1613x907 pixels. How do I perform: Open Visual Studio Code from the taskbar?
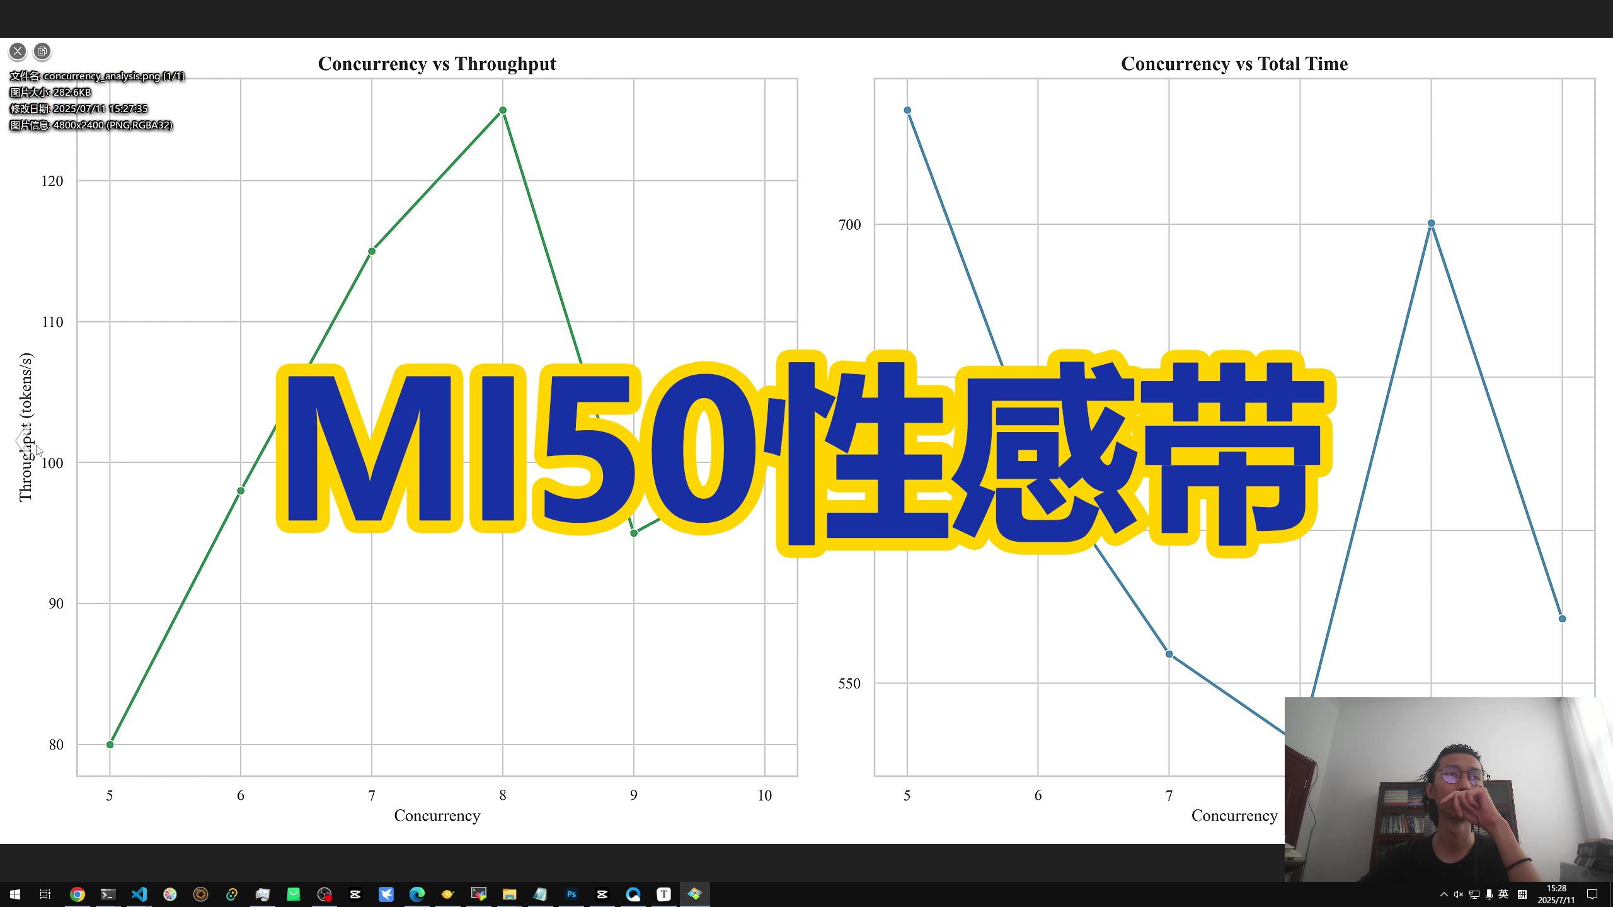[141, 893]
